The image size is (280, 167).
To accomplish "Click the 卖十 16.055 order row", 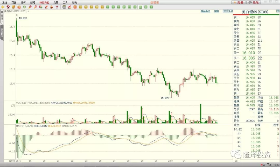I will tap(256, 17).
